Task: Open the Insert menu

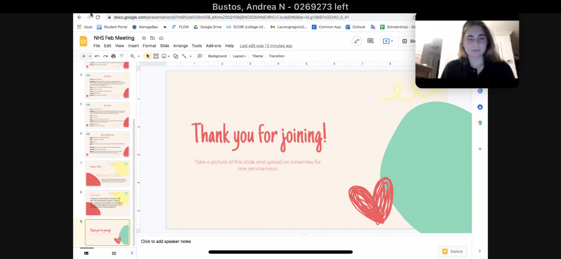Action: 133,46
